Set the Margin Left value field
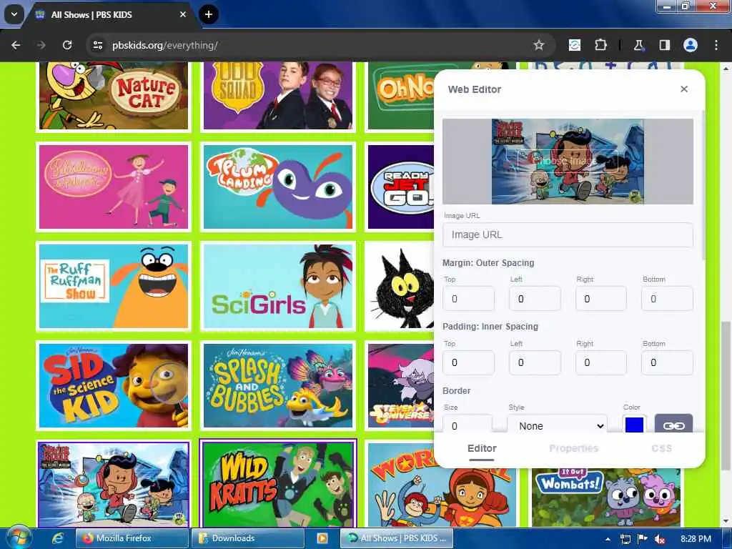 535,299
